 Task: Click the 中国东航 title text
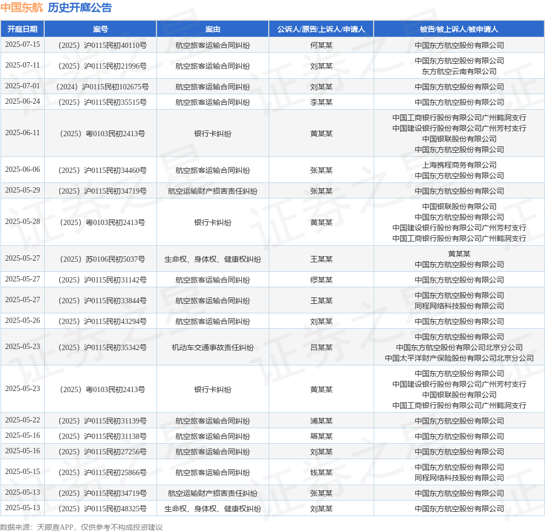coord(21,7)
